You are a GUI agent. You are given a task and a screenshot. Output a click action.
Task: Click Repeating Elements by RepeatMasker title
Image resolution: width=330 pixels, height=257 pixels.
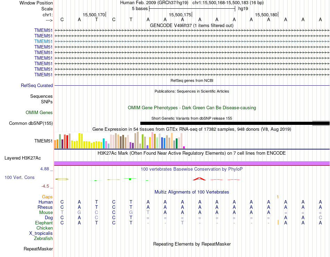[192, 244]
